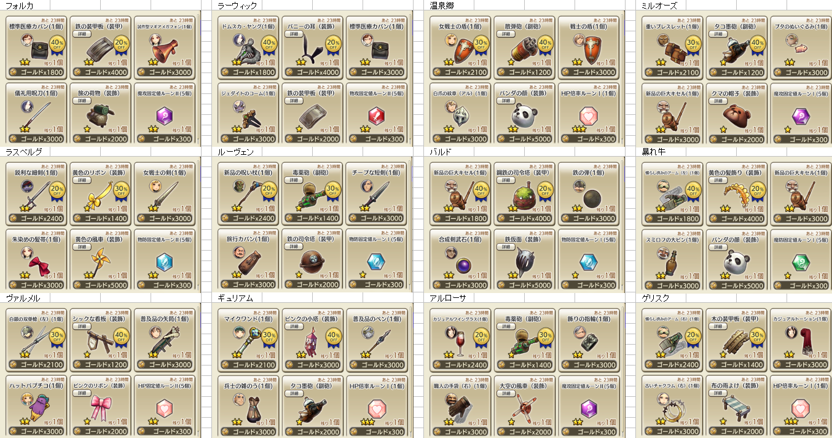The height and width of the screenshot is (438, 832).
Task: Click the 詳細 button on 木の装甲板
Action: 717,327
